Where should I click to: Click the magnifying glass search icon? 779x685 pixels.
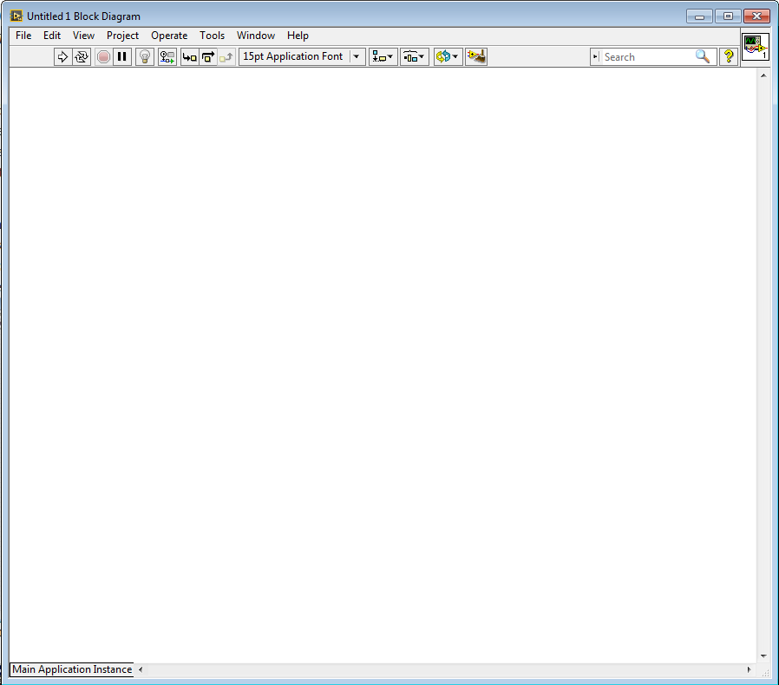[x=703, y=56]
